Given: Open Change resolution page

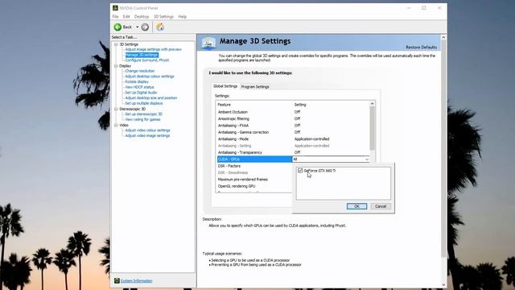Looking at the screenshot, I should pyautogui.click(x=139, y=71).
